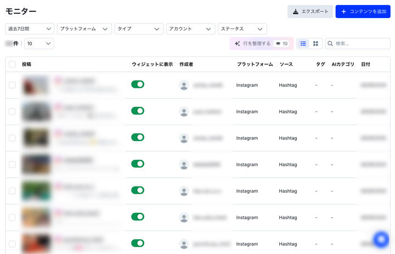Select the checkbox in the second row

pos(12,111)
